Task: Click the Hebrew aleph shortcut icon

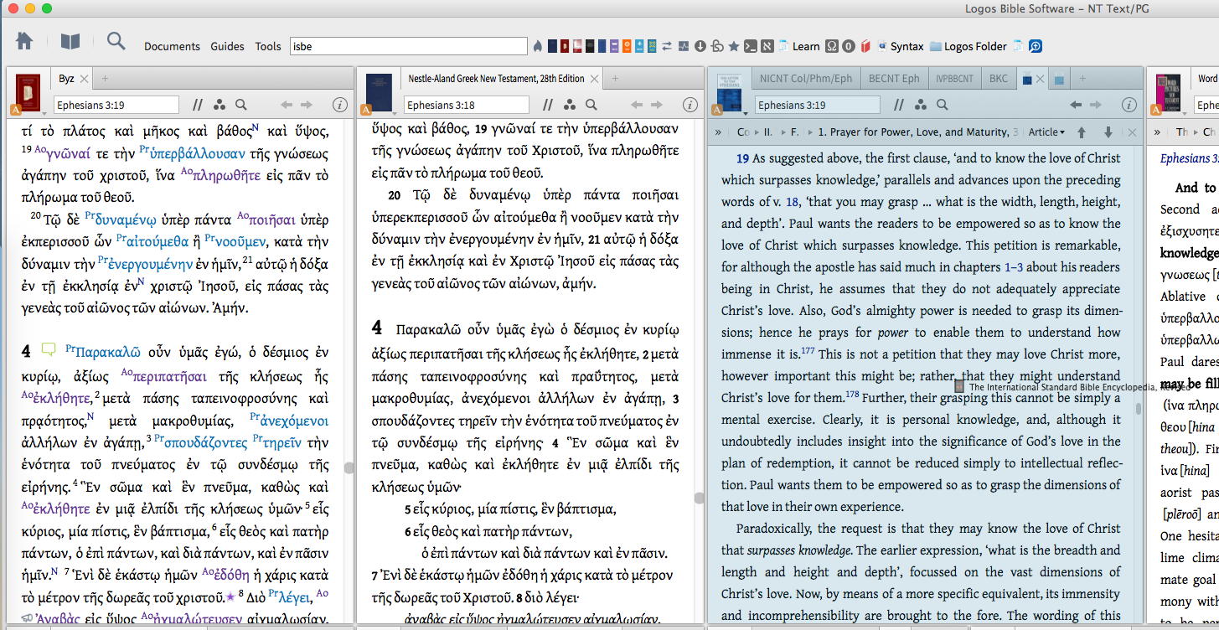Action: tap(768, 46)
